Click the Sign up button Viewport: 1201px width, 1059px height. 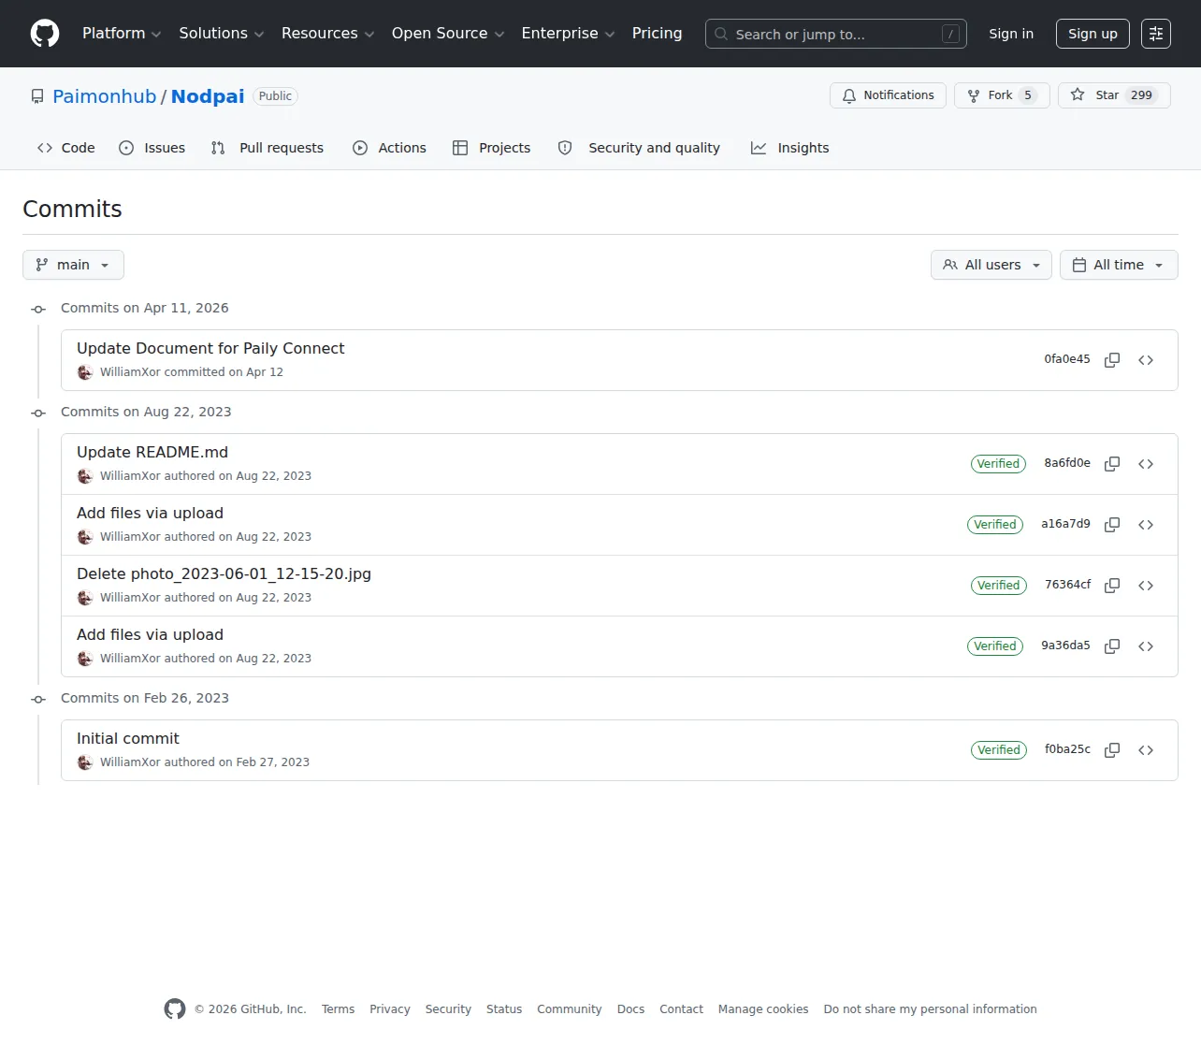tap(1092, 34)
